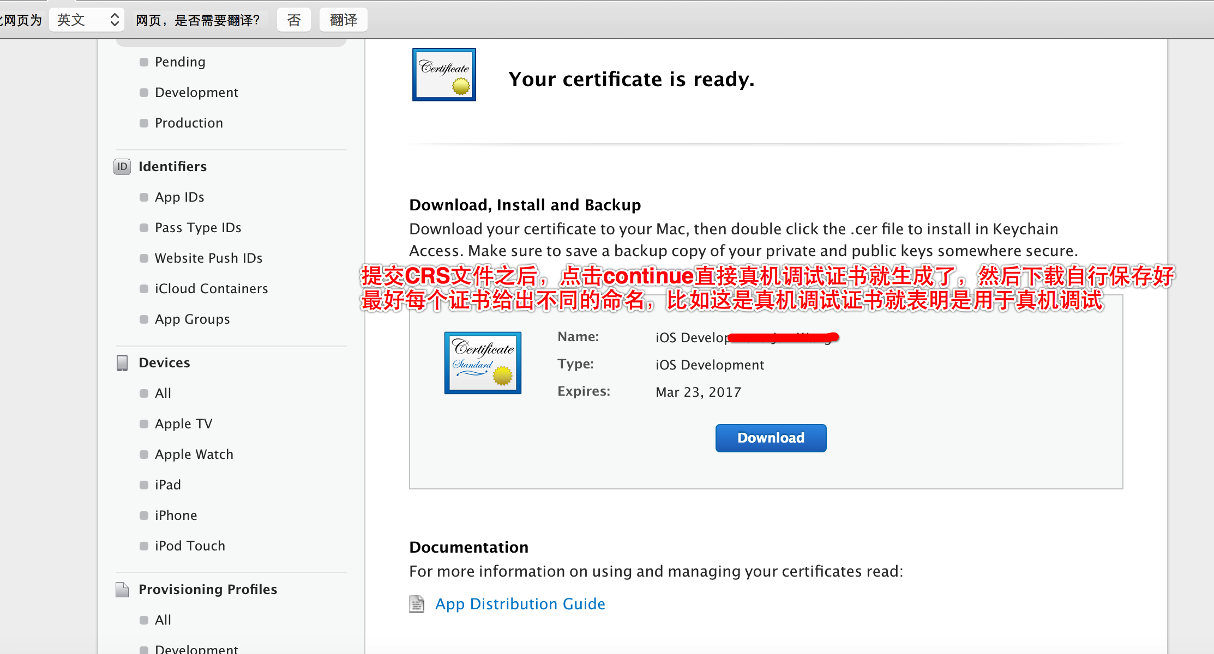Viewport: 1214px width, 654px height.
Task: Expand the Identifiers section dropdown
Action: tap(172, 166)
